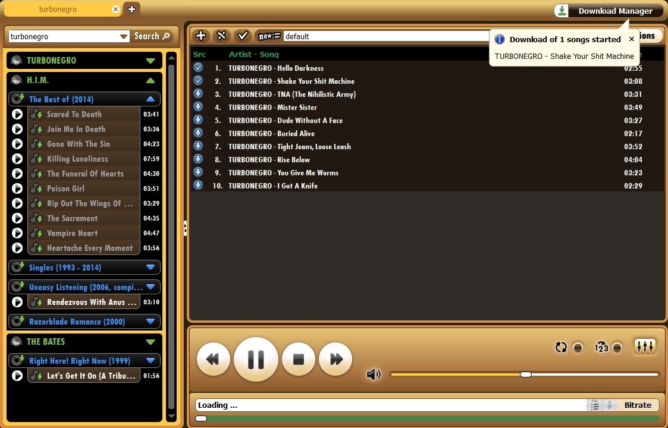
Task: Collapse The Best of (2014) album
Action: pyautogui.click(x=150, y=99)
